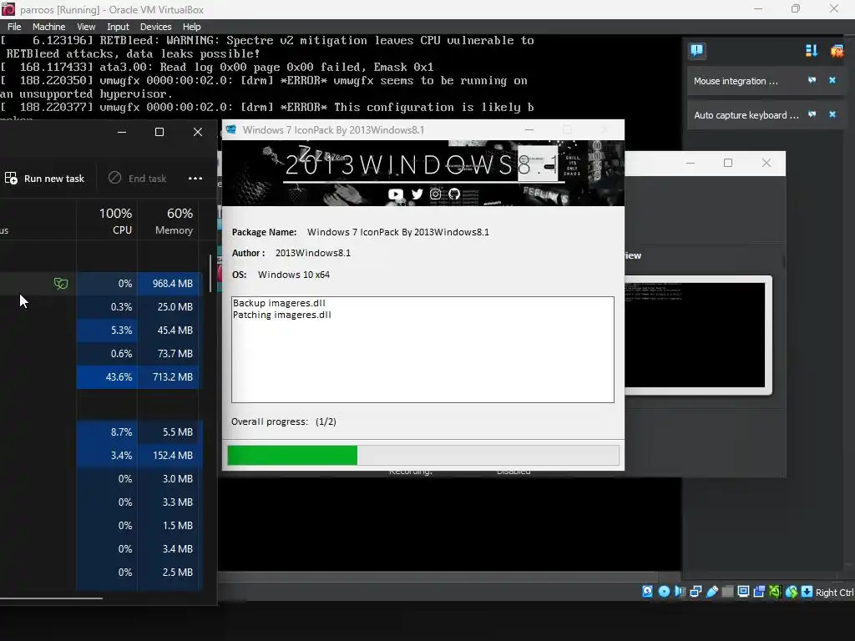This screenshot has width=855, height=641.
Task: Select the process row using 25.0 MB
Action: (101, 307)
